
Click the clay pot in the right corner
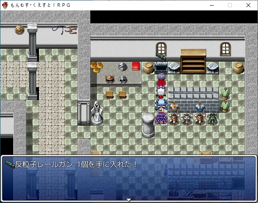[x=238, y=68]
